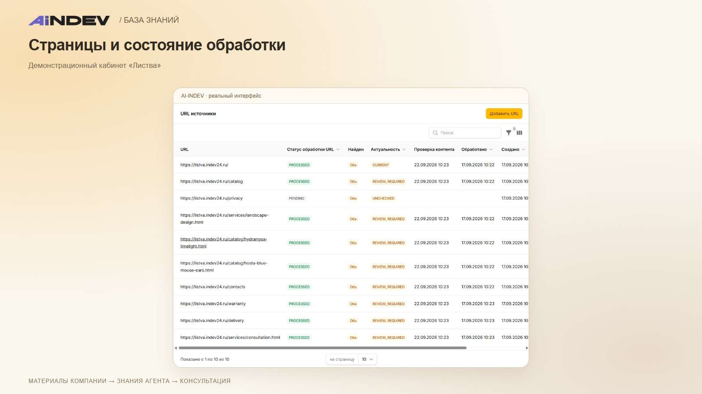Click the horizontal scrollbar thumb of the table
The width and height of the screenshot is (702, 394).
322,348
